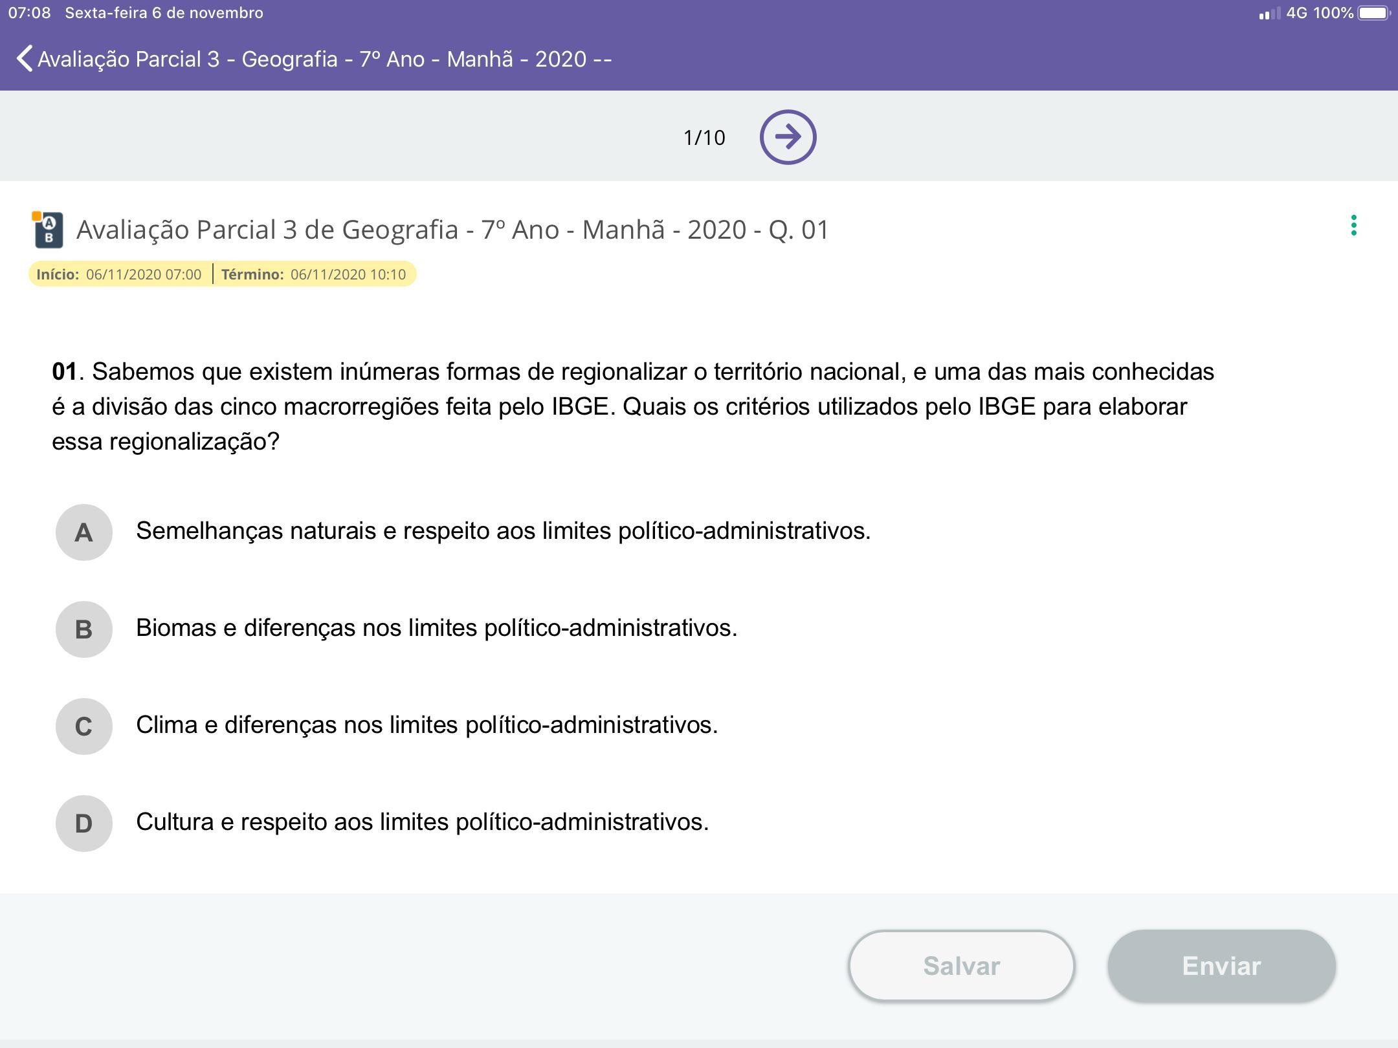Image resolution: width=1398 pixels, height=1048 pixels.
Task: Tap the status bar clock 07:08
Action: (x=29, y=13)
